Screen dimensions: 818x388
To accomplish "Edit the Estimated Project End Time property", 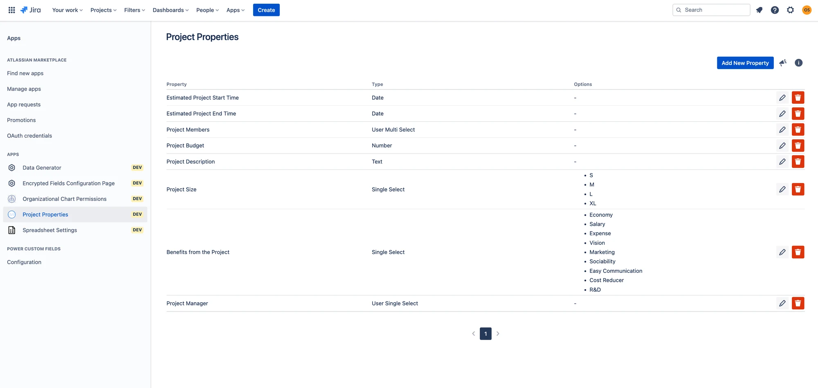I will click(x=782, y=114).
